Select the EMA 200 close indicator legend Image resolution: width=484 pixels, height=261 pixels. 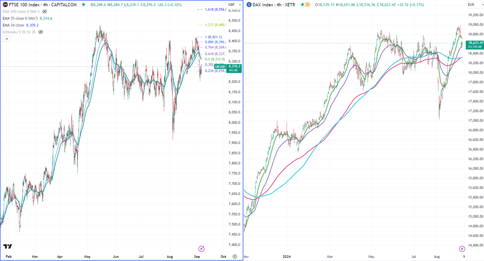(x=21, y=11)
